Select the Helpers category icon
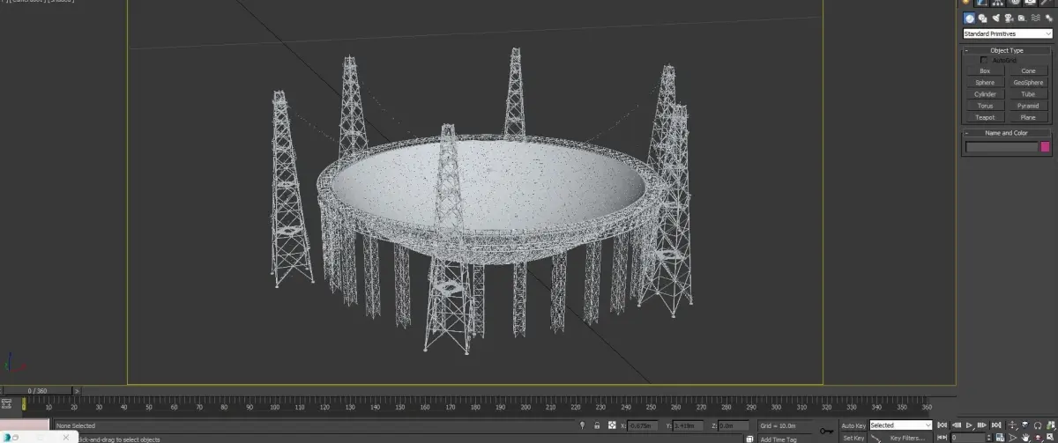 (1022, 18)
